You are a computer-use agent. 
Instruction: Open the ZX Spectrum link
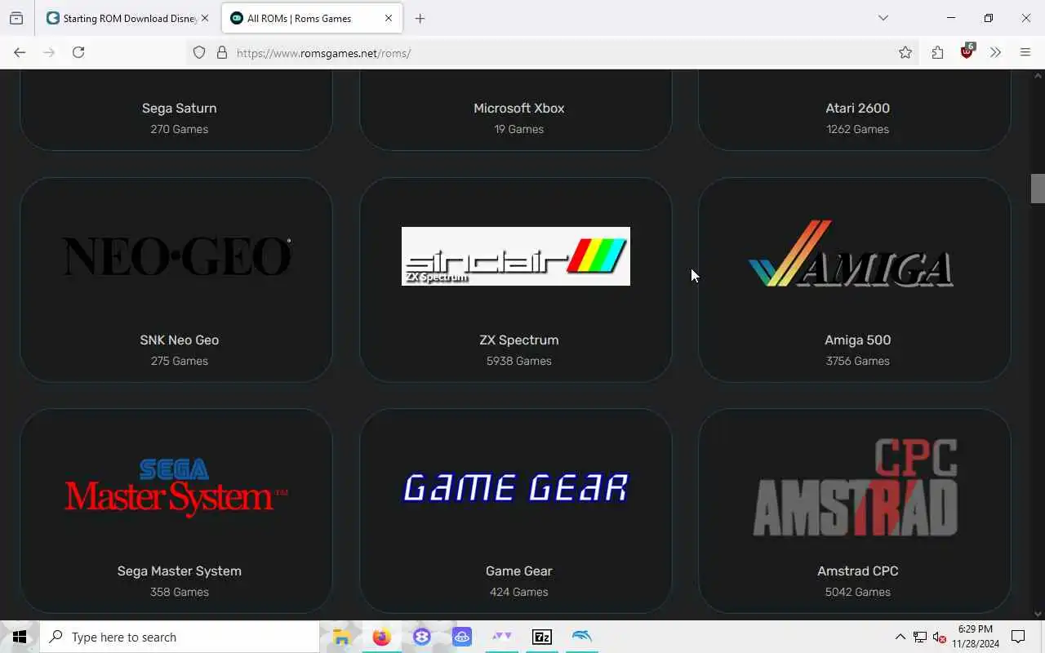(x=518, y=340)
